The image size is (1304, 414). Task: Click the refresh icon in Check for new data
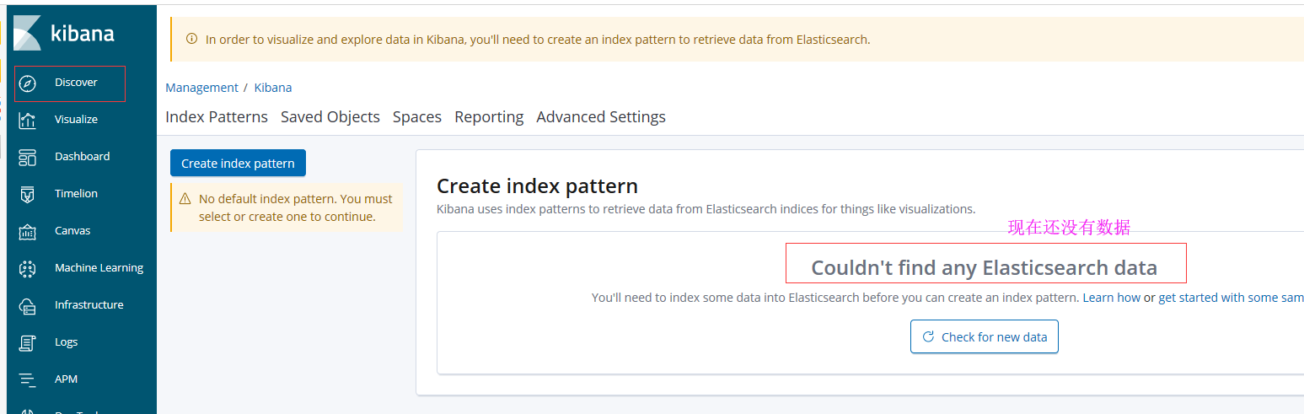tap(928, 336)
